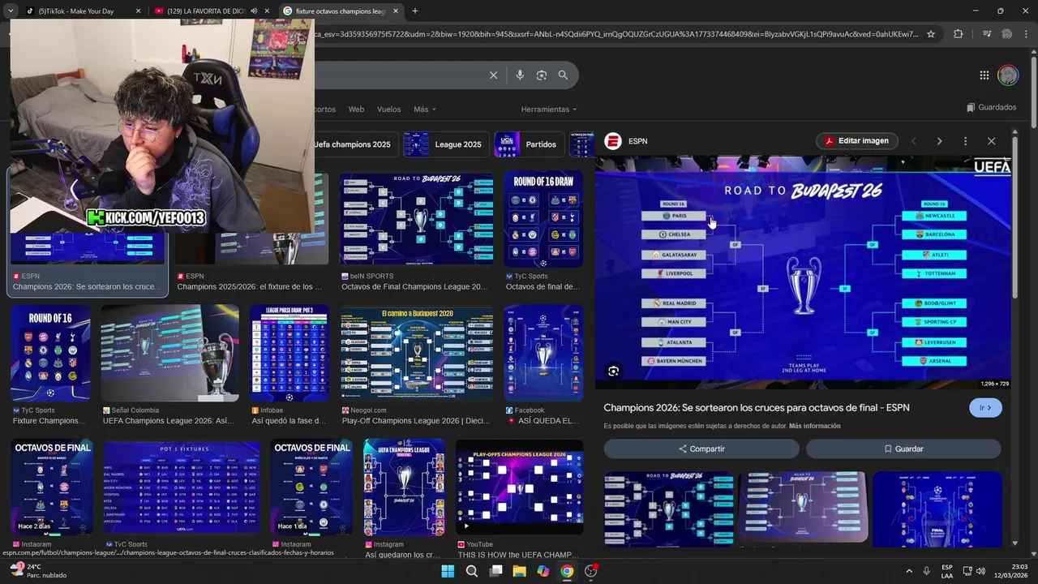Mute the LA FAVORITA DE DIOS tab audio
The height and width of the screenshot is (584, 1038).
254,11
